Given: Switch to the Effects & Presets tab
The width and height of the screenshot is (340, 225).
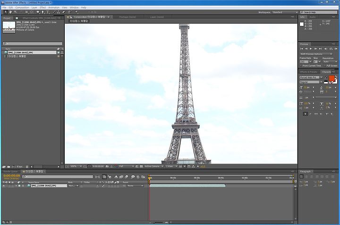Looking at the screenshot, I should click(x=308, y=72).
